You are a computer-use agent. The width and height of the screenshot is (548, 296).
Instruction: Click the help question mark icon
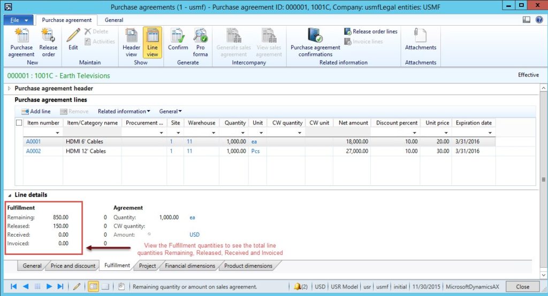pyautogui.click(x=539, y=20)
